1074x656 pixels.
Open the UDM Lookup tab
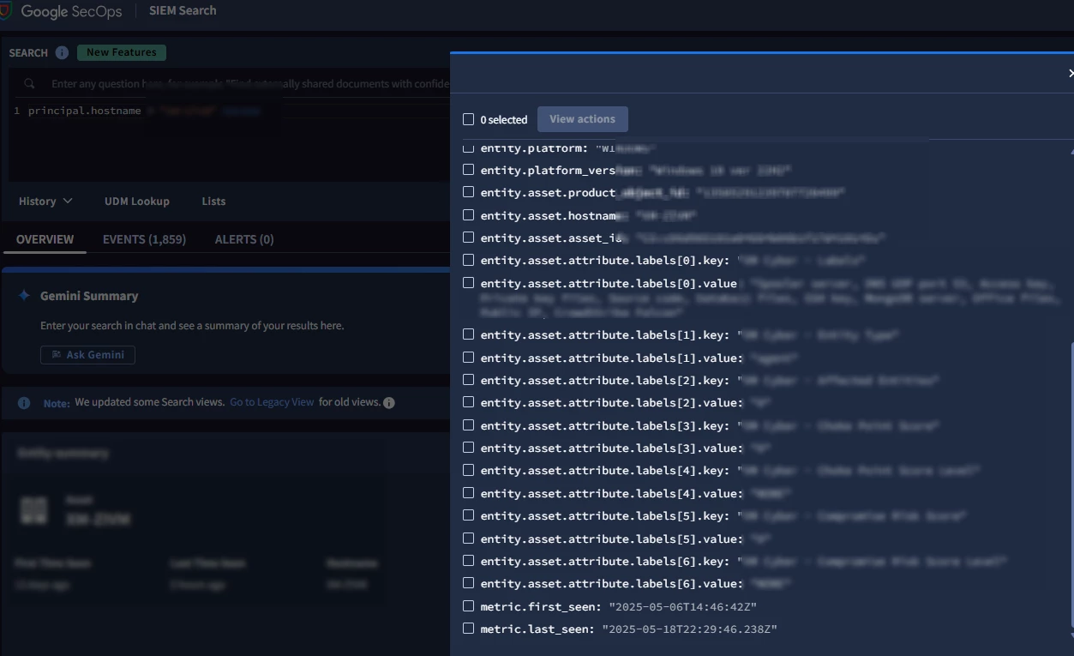(x=137, y=202)
